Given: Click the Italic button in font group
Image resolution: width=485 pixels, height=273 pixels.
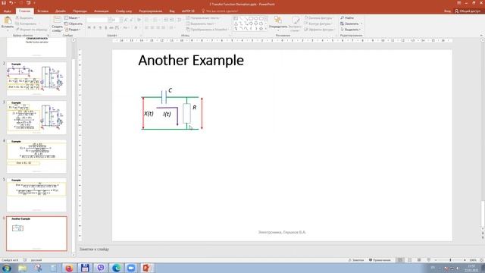Looking at the screenshot, I should [95, 28].
